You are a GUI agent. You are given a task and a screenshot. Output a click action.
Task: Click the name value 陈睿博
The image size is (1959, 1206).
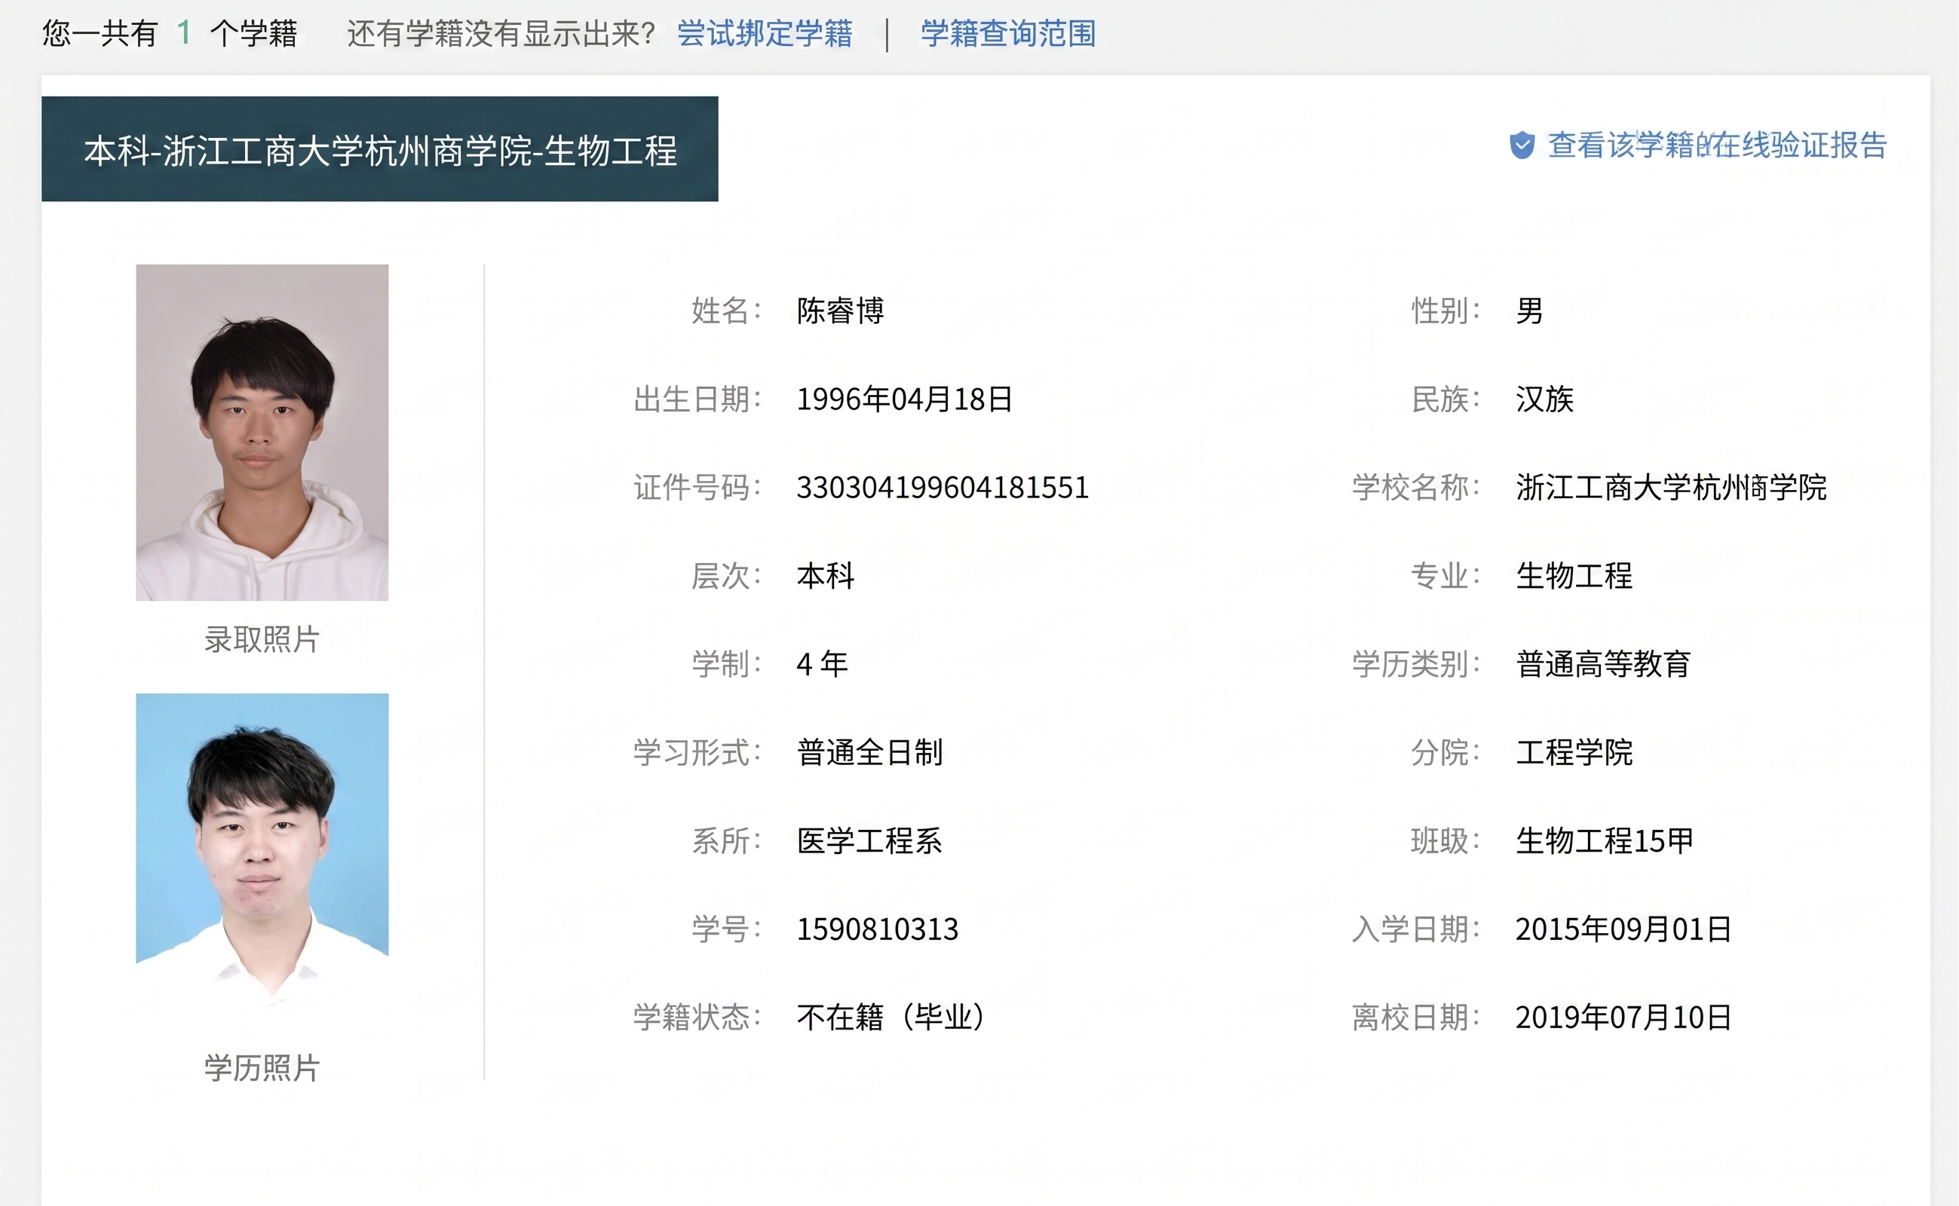pyautogui.click(x=839, y=311)
